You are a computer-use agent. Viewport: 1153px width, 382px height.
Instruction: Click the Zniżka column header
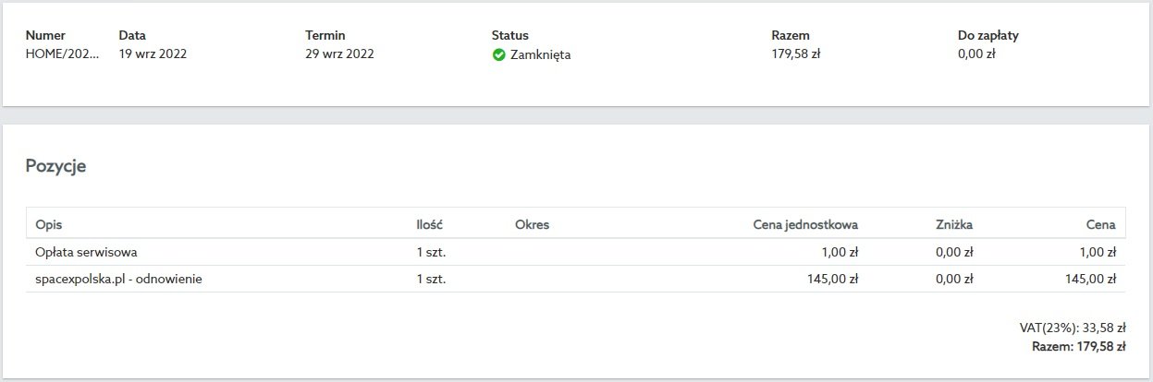click(x=954, y=224)
